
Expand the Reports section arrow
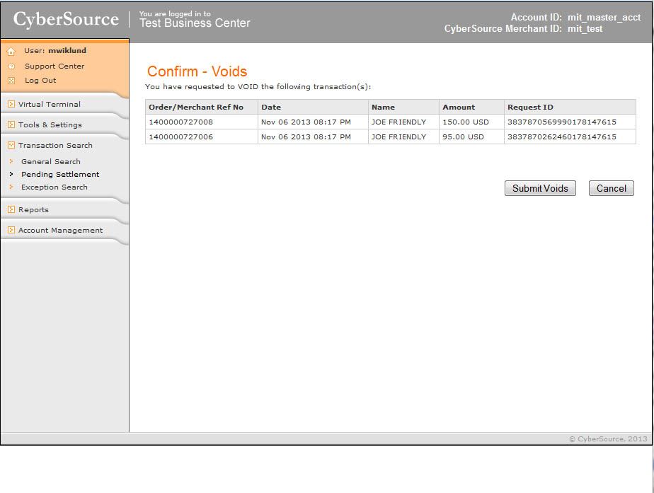coord(11,210)
